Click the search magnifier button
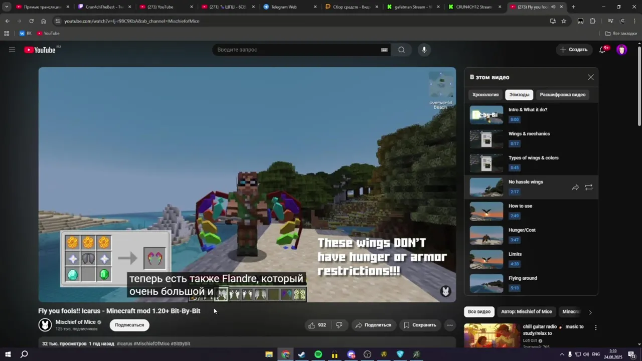The image size is (642, 361). pos(401,50)
